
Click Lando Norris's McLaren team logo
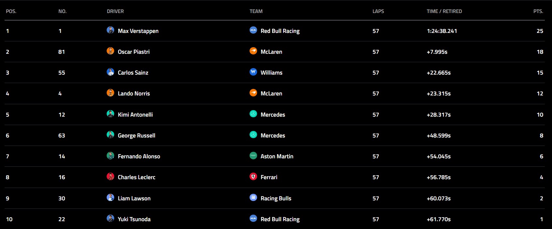[253, 93]
